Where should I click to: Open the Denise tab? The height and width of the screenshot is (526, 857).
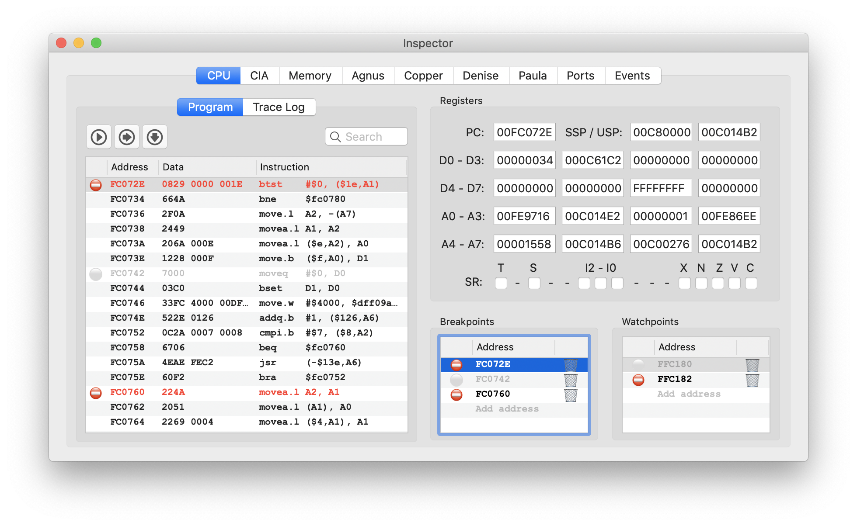pos(481,76)
